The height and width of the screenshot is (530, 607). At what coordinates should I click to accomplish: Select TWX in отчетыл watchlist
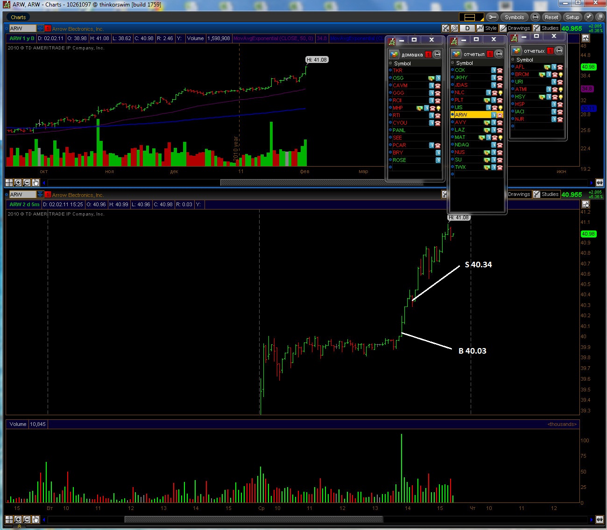[x=477, y=167]
